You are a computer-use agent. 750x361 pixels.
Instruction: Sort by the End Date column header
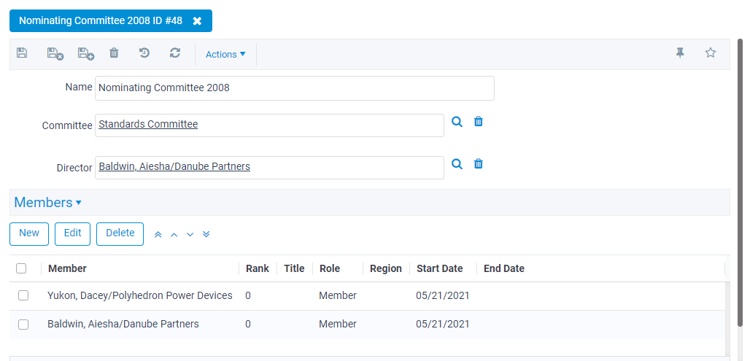(x=504, y=268)
